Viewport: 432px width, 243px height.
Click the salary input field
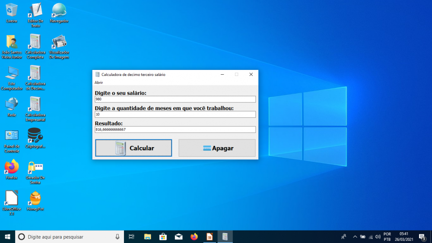(175, 99)
